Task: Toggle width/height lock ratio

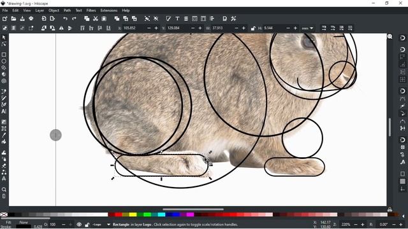Action: point(253,28)
